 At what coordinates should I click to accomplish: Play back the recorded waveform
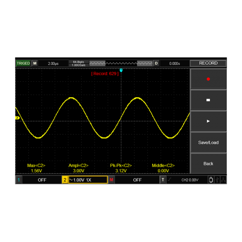209,121
